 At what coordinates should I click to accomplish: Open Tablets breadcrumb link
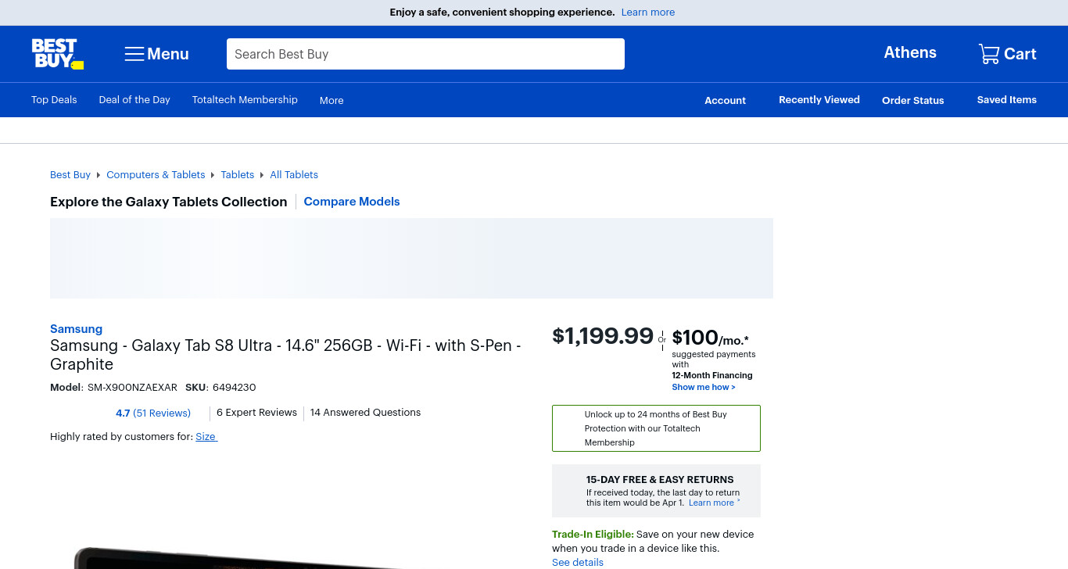[238, 174]
